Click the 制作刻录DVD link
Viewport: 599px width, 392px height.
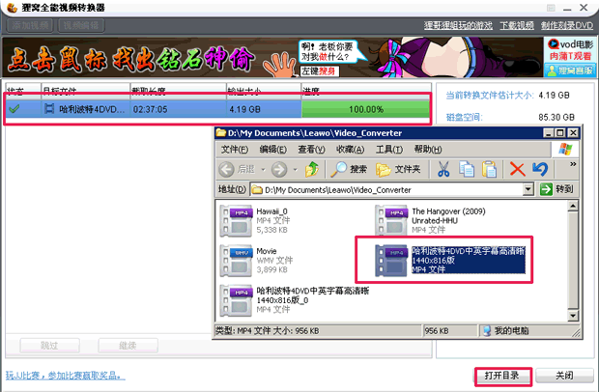(567, 25)
